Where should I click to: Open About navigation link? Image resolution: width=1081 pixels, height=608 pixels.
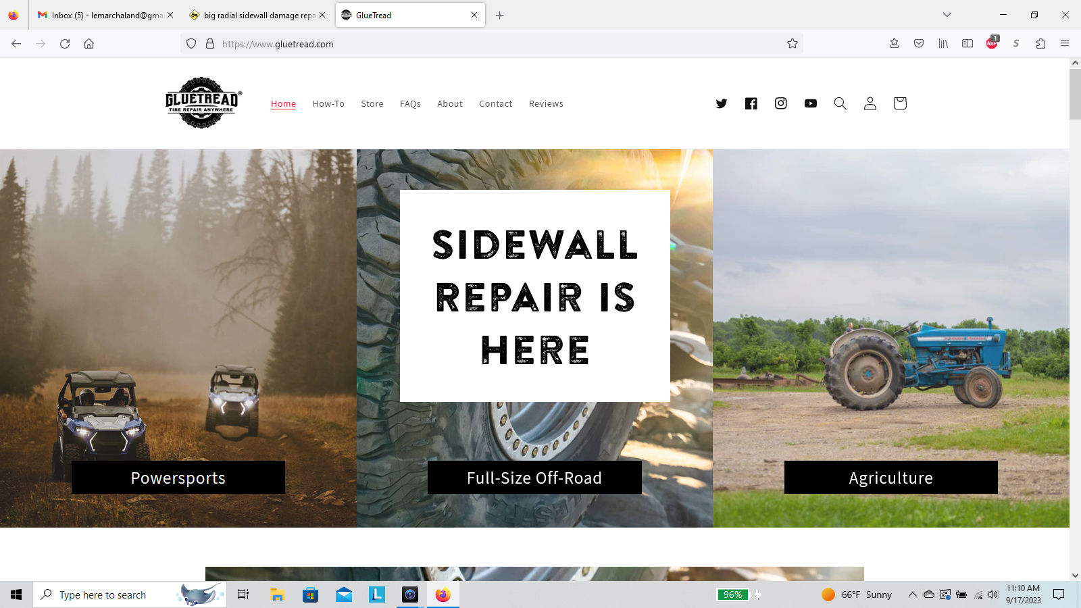[x=450, y=103]
